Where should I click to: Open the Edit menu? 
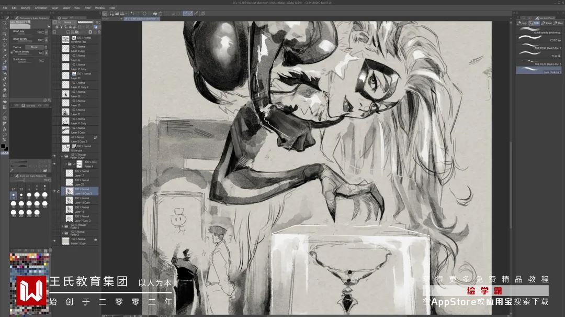pos(14,7)
